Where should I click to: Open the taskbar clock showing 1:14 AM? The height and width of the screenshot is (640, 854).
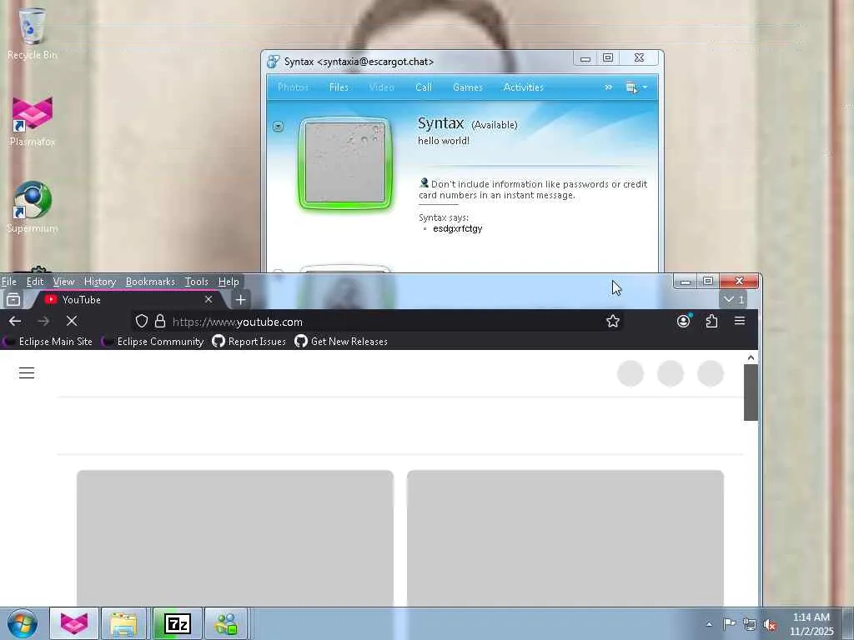point(811,623)
